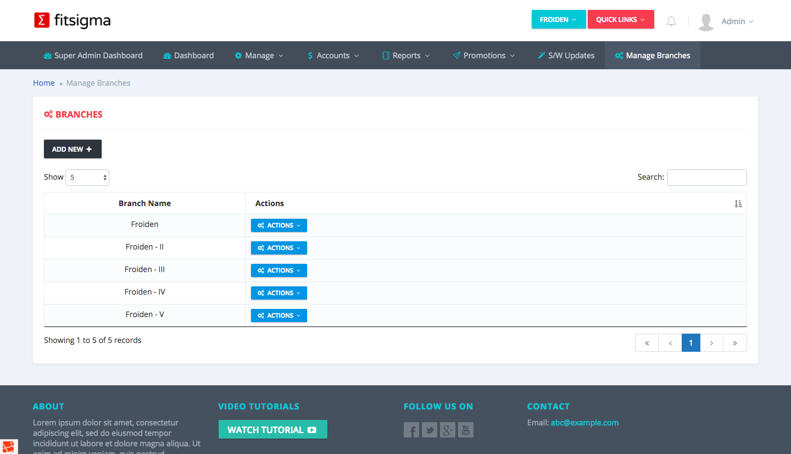Screen dimensions: 791x454
Task: Focus the Search input field
Action: (x=706, y=178)
